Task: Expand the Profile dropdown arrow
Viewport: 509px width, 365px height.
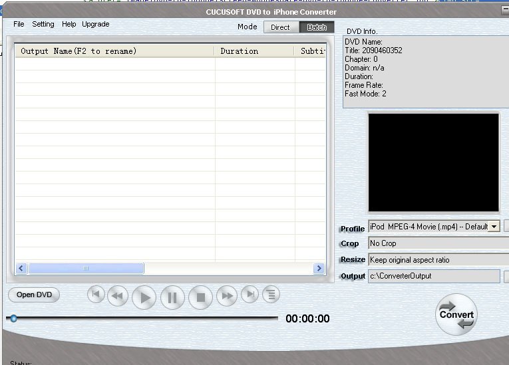Action: [x=494, y=227]
